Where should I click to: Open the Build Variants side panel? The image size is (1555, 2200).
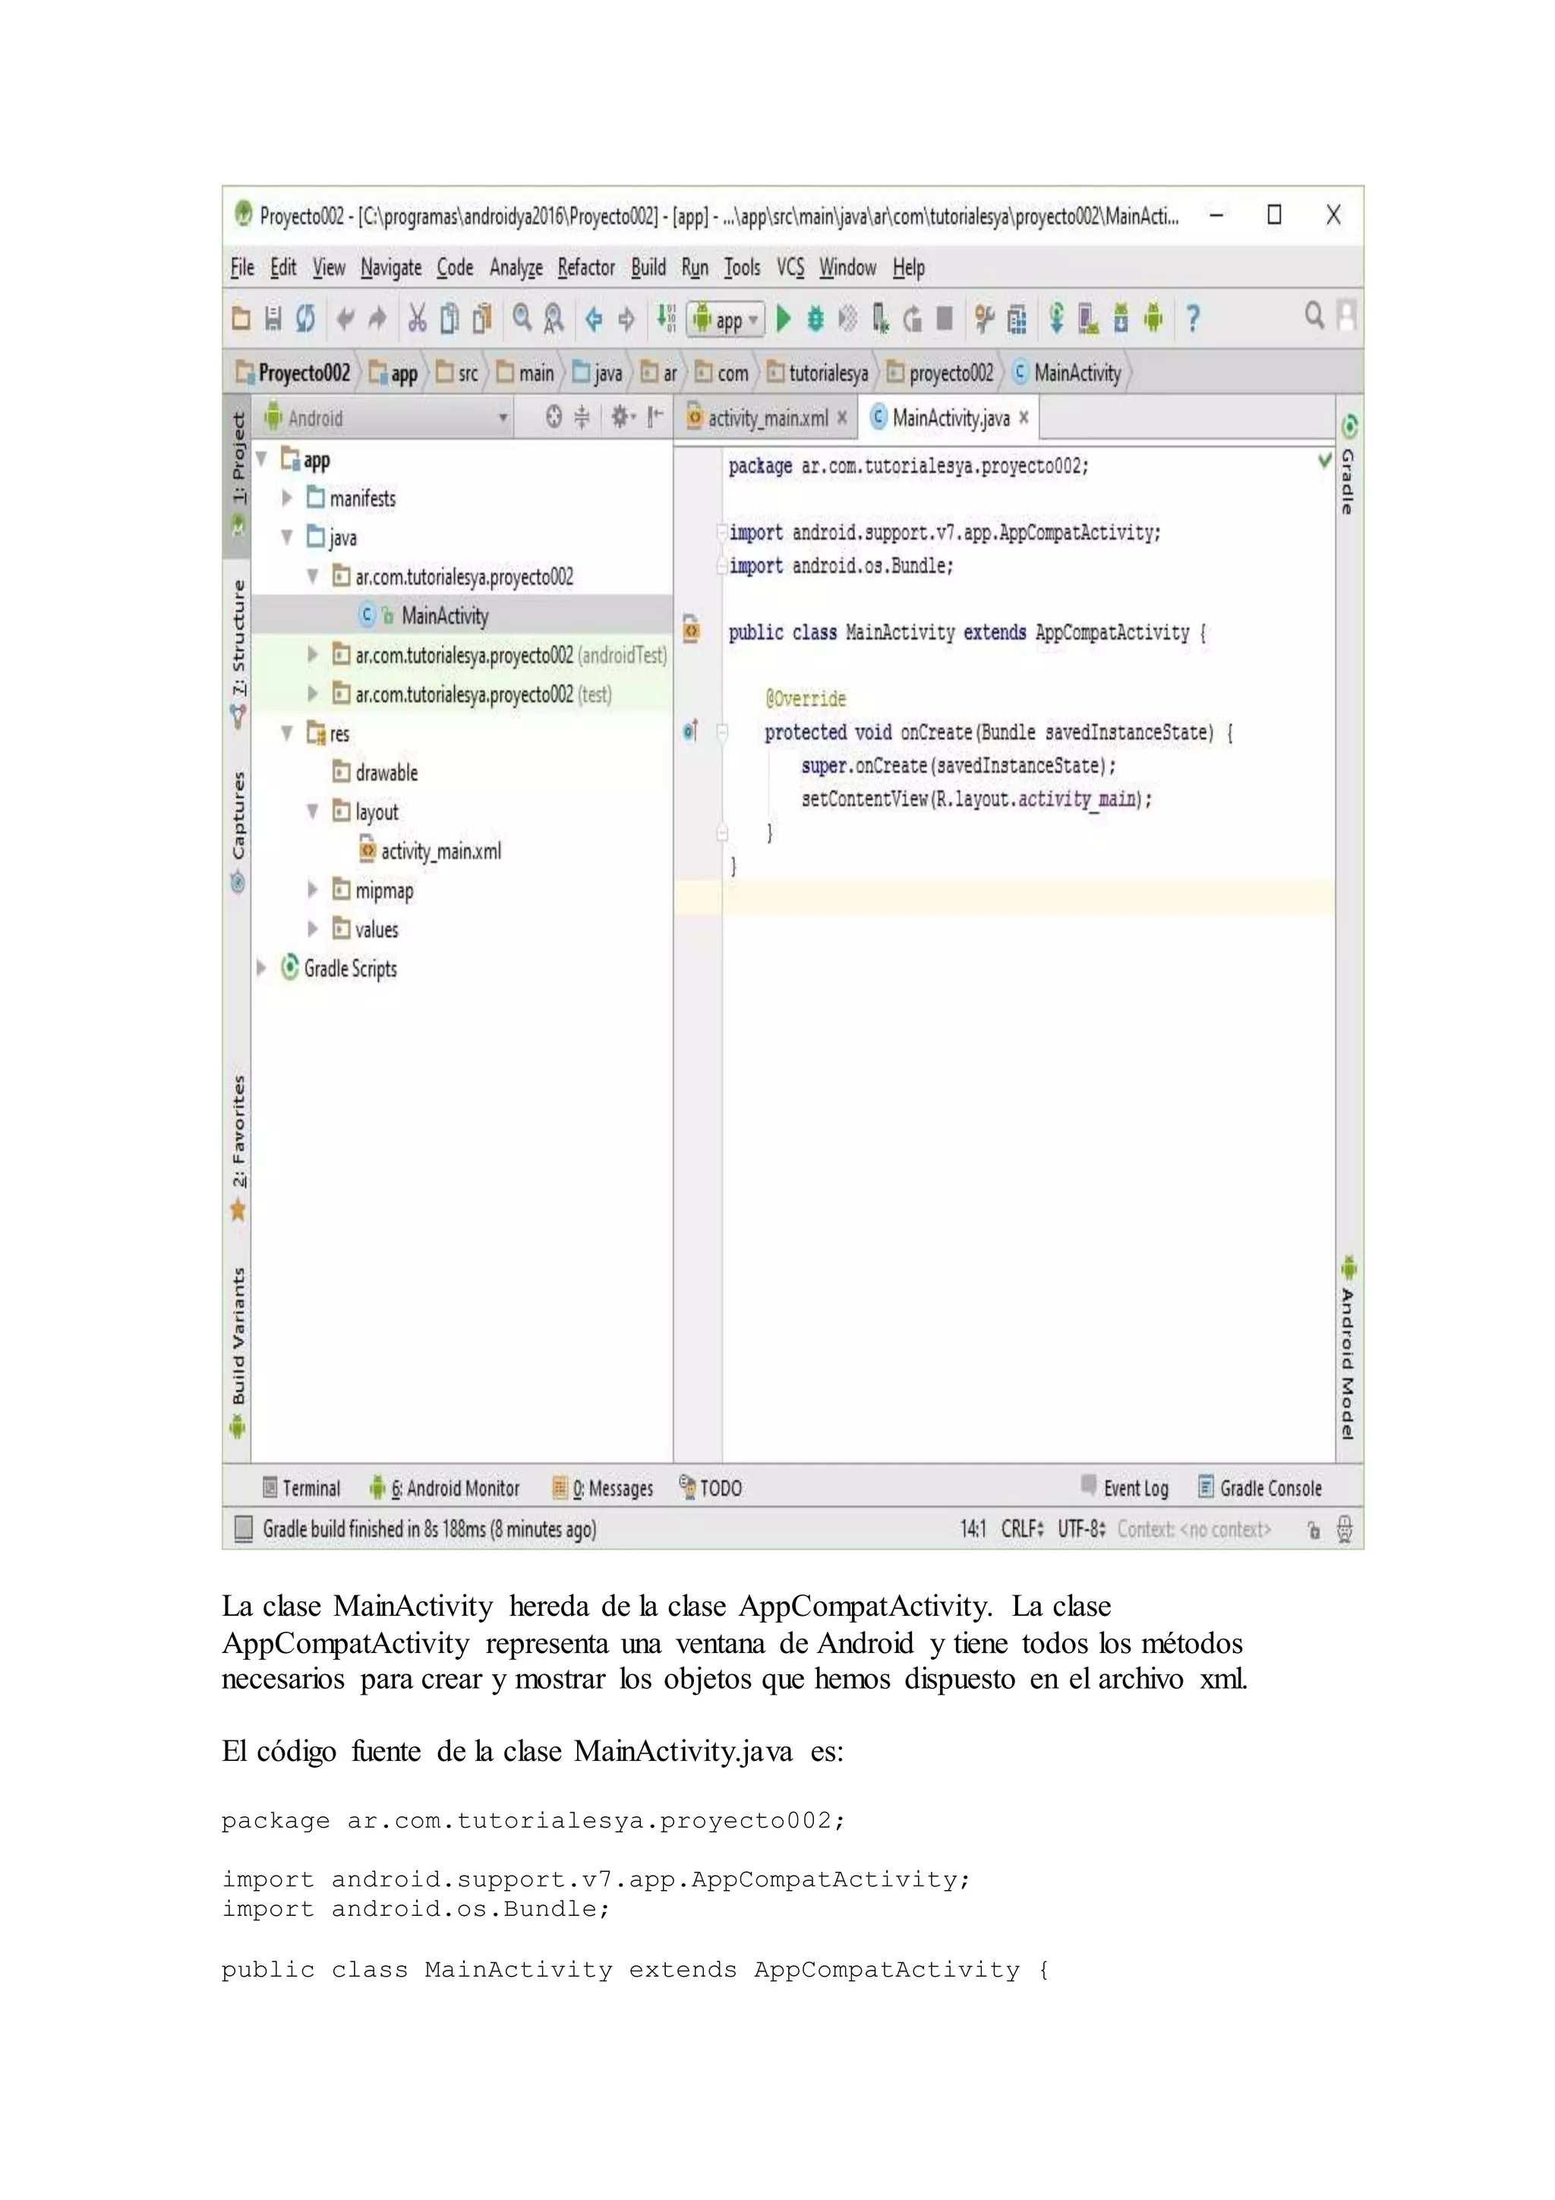tap(238, 1352)
